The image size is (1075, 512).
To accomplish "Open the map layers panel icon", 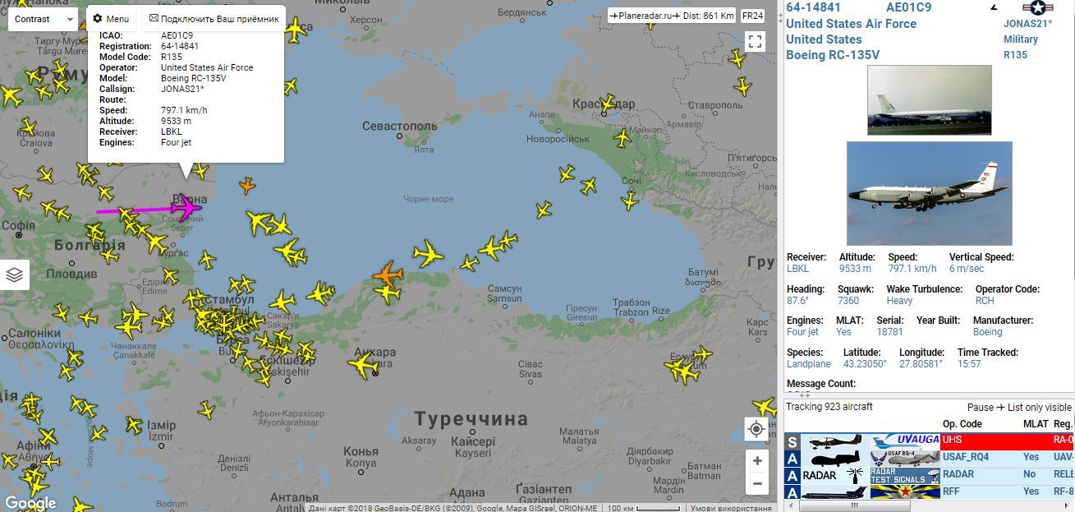I will tap(14, 274).
